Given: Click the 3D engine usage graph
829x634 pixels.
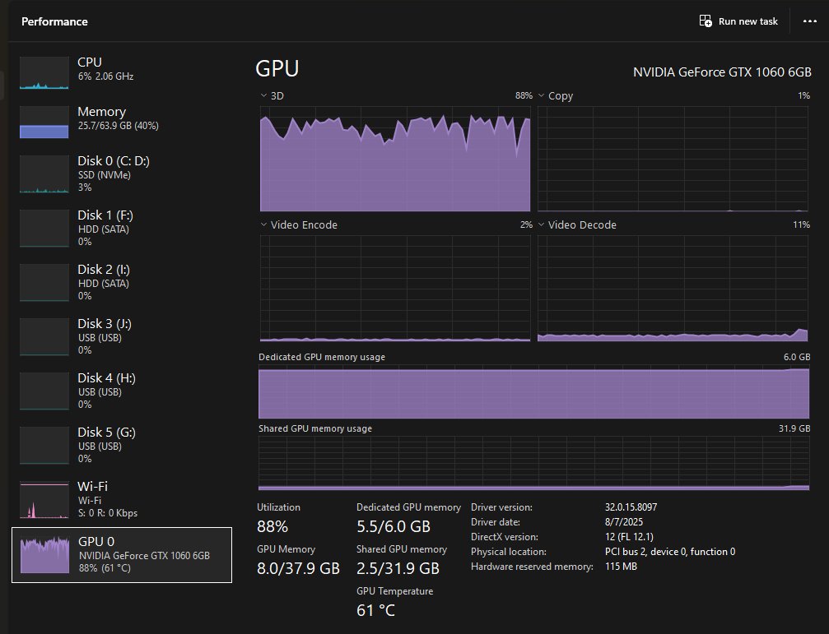Looking at the screenshot, I should (x=395, y=159).
